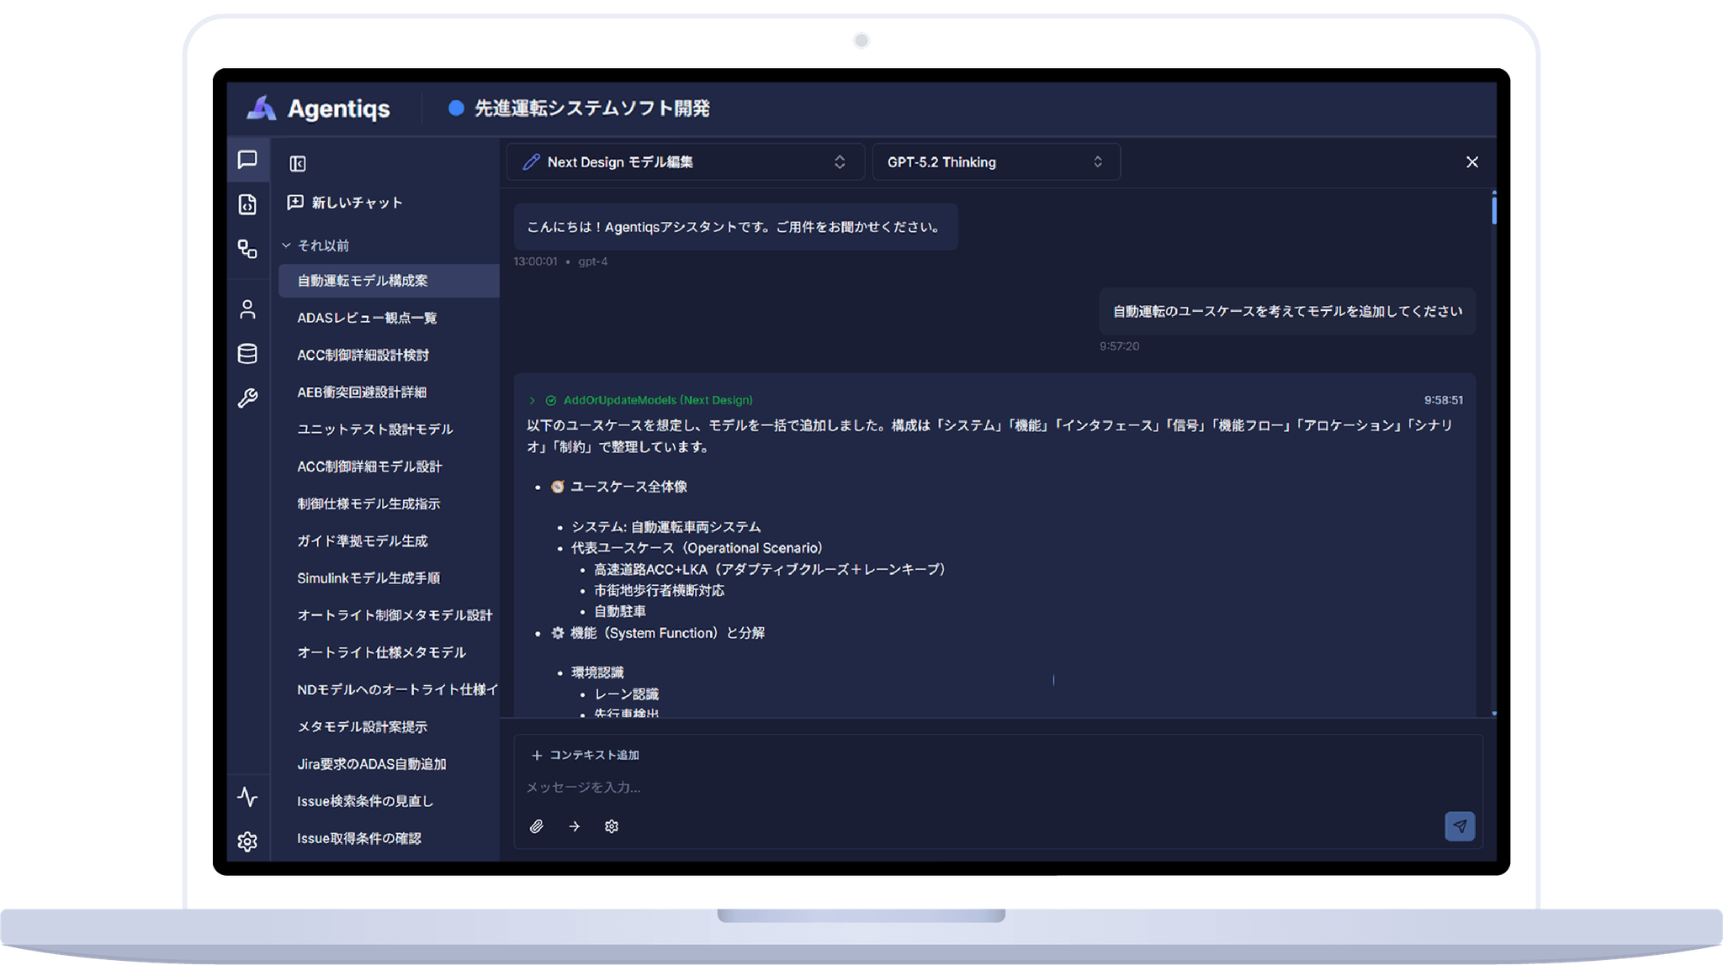Open message settings gear below input
The image size is (1723, 965).
[x=612, y=826]
